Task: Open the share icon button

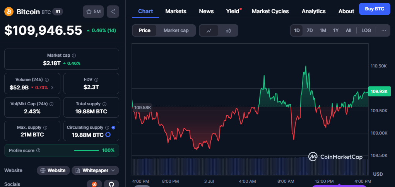Action: tap(113, 12)
